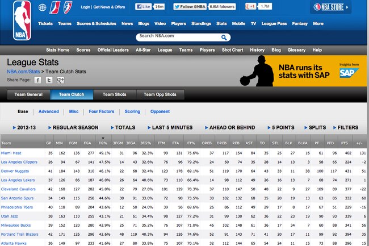Open the 2012-13 season dropdown
The height and width of the screenshot is (246, 369).
(x=24, y=128)
